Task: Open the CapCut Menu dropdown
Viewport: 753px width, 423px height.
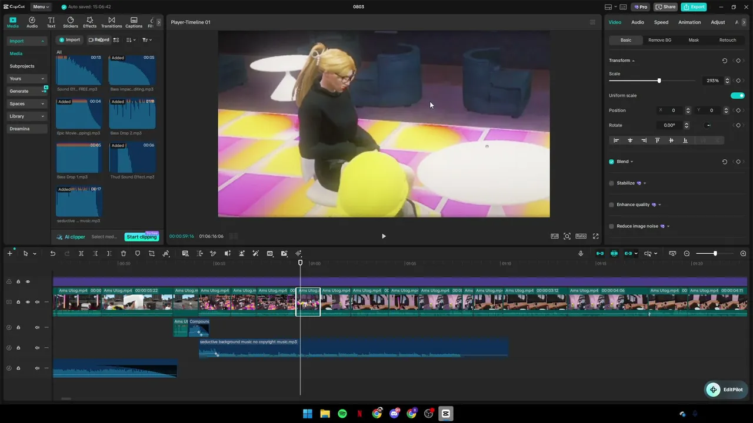Action: 40,7
